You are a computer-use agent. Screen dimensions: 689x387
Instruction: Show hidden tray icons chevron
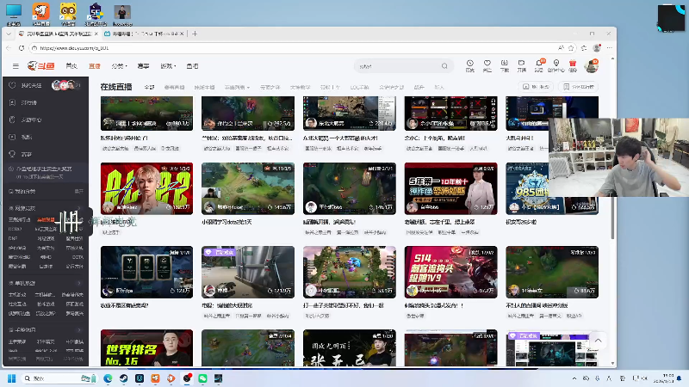(x=574, y=378)
